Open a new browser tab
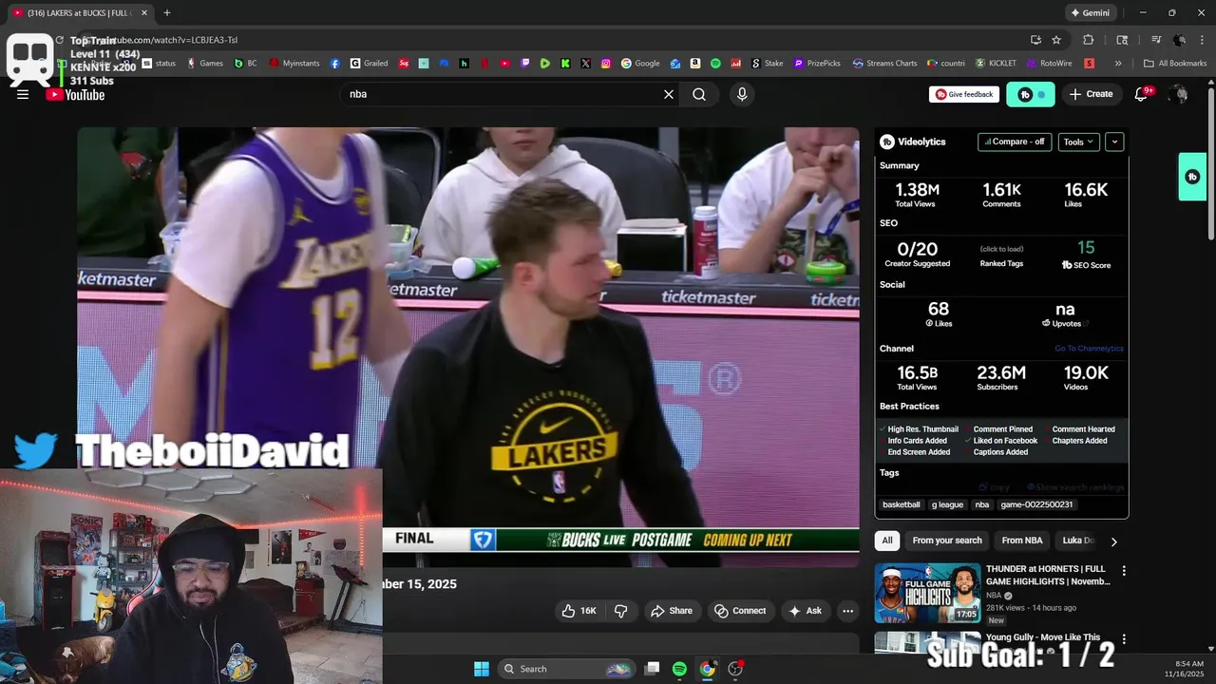 point(167,13)
